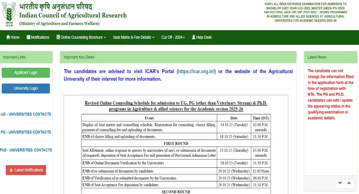Open UG - Universities Contacts link
Screen dimensions: 359x194
[x=26, y=114]
